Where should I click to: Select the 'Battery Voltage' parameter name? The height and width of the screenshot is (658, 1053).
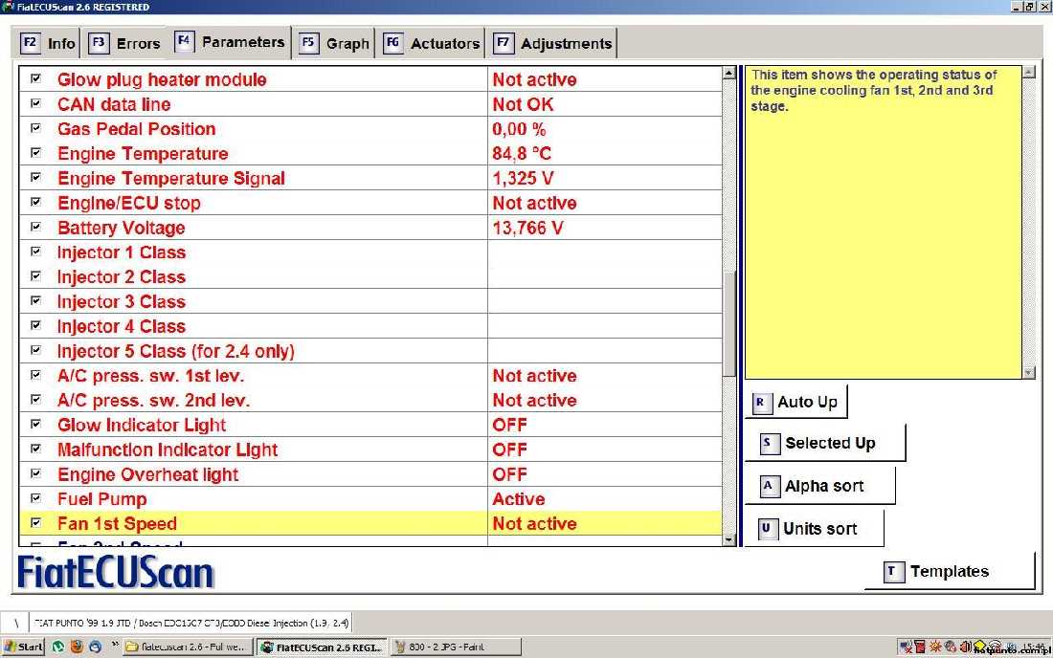click(122, 228)
